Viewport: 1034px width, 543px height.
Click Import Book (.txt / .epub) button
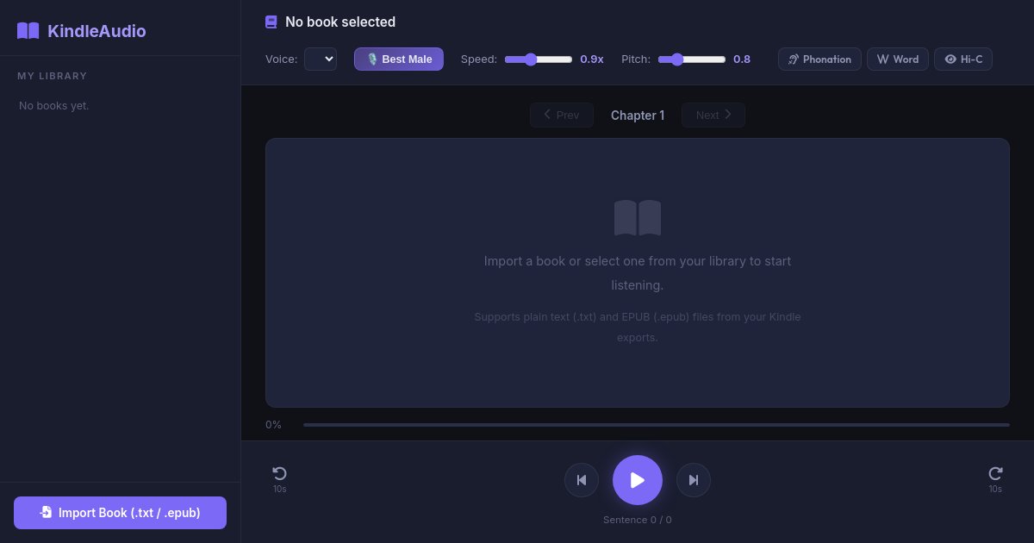(120, 512)
